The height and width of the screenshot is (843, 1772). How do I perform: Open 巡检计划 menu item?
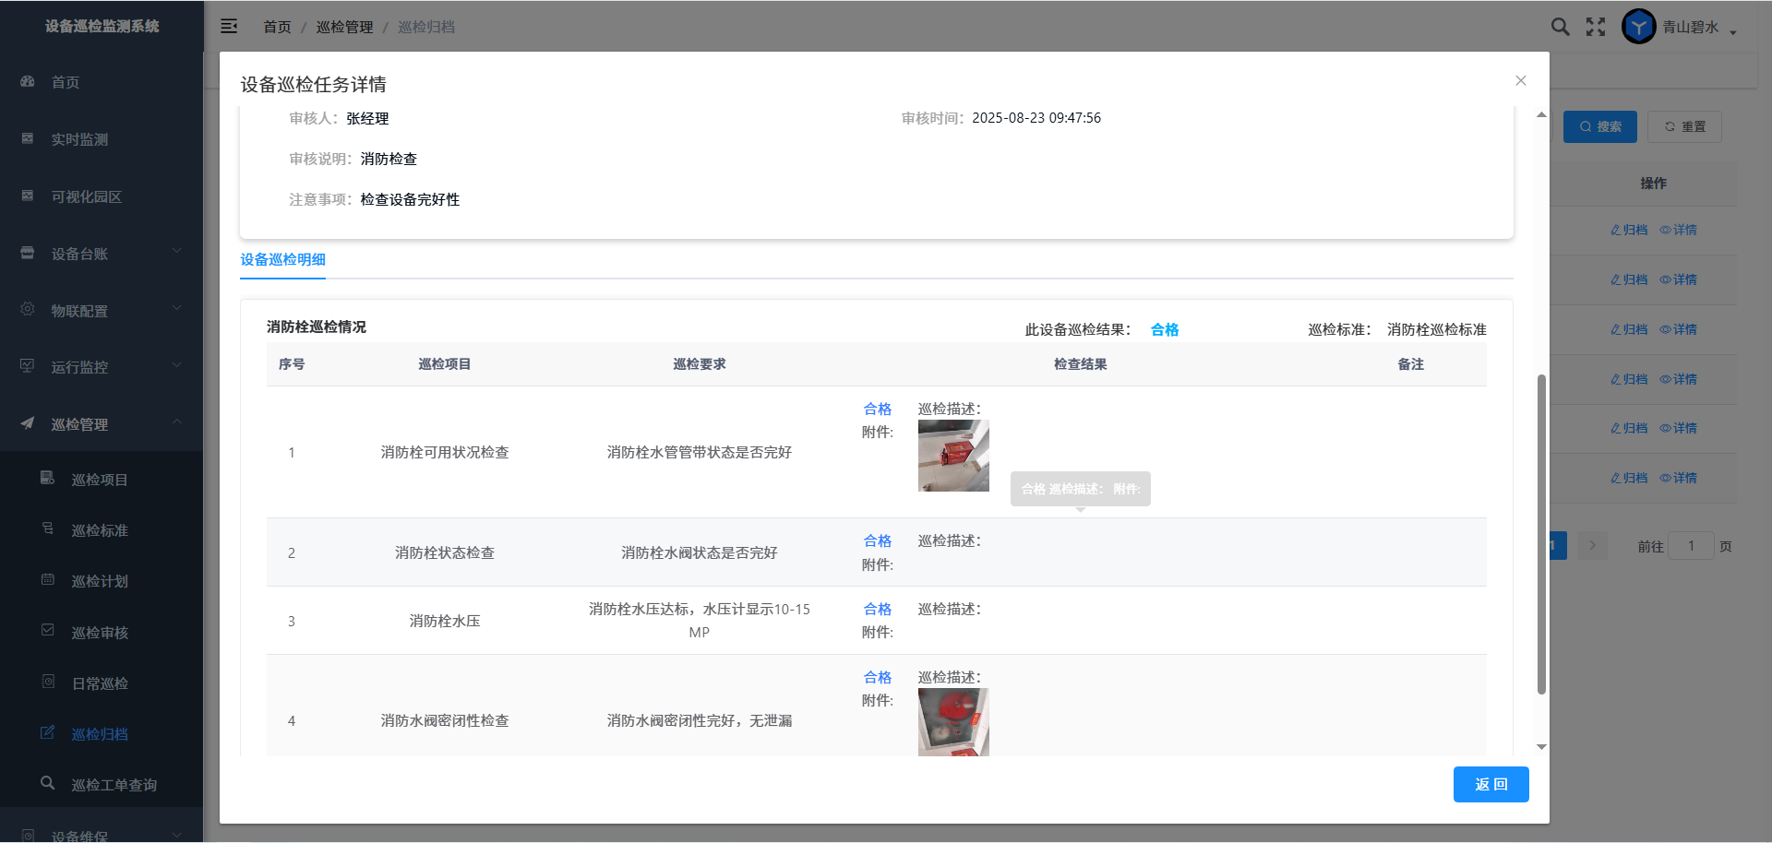point(100,581)
